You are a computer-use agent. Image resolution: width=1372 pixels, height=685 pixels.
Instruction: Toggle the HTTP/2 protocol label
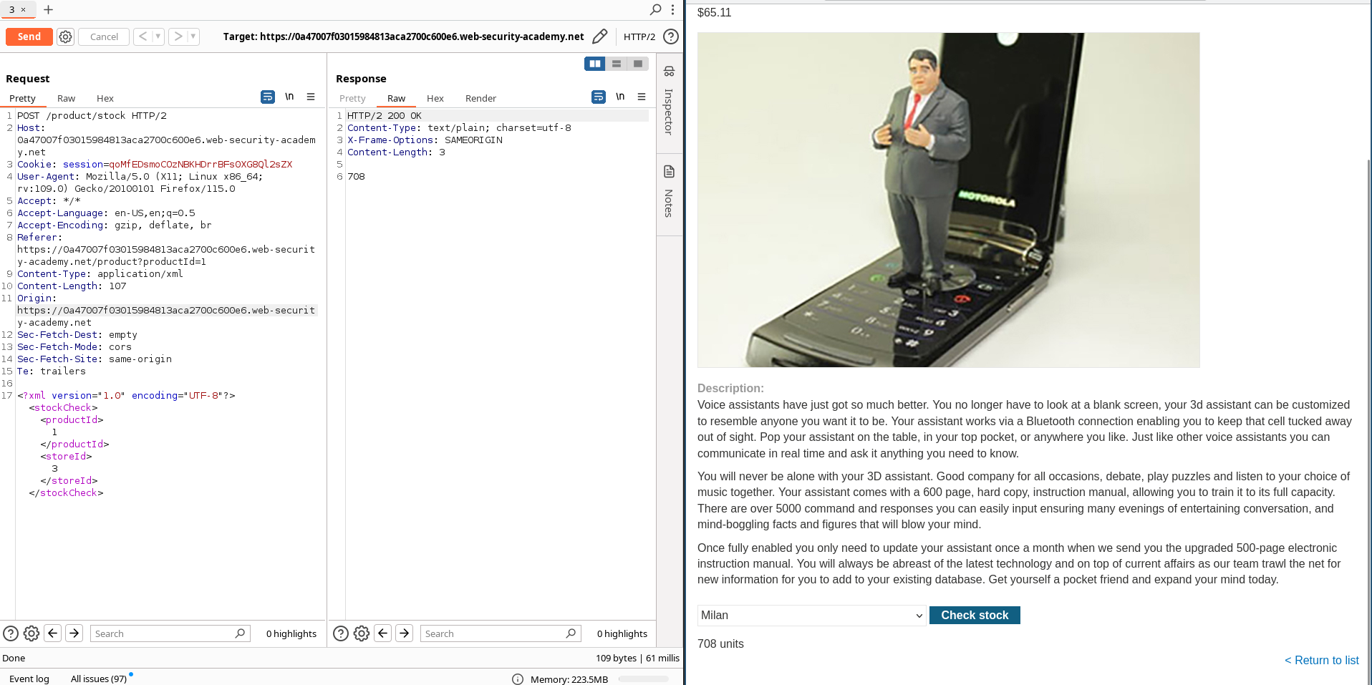click(639, 37)
